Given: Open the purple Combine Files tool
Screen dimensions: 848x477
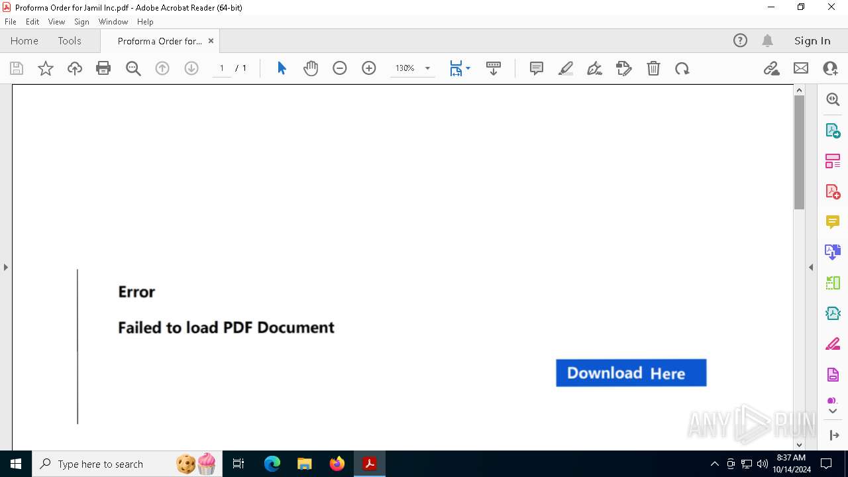Looking at the screenshot, I should point(833,252).
